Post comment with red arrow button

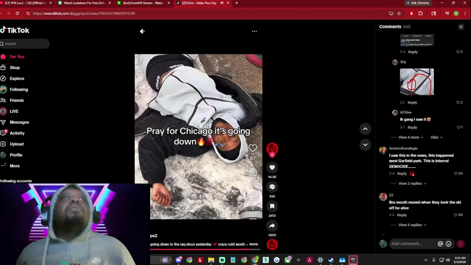click(460, 244)
